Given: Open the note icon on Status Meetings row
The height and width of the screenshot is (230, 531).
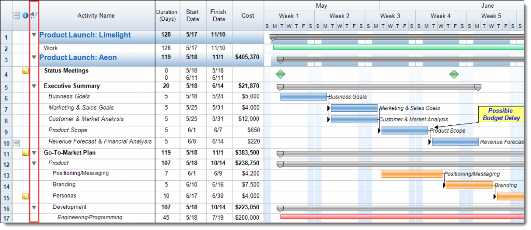Looking at the screenshot, I should click(x=25, y=71).
